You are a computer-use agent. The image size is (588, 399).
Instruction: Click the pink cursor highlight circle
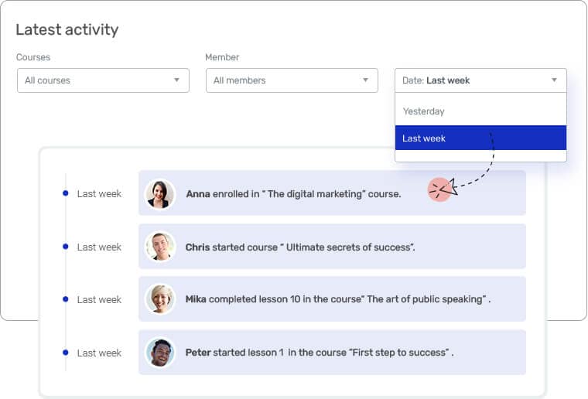coord(439,189)
